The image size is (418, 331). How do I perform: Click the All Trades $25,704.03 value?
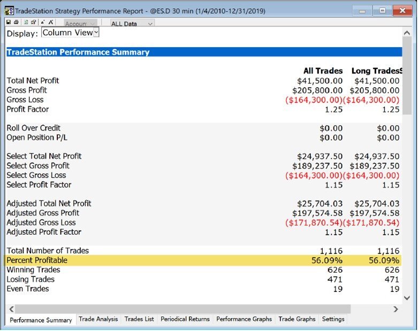click(x=320, y=204)
